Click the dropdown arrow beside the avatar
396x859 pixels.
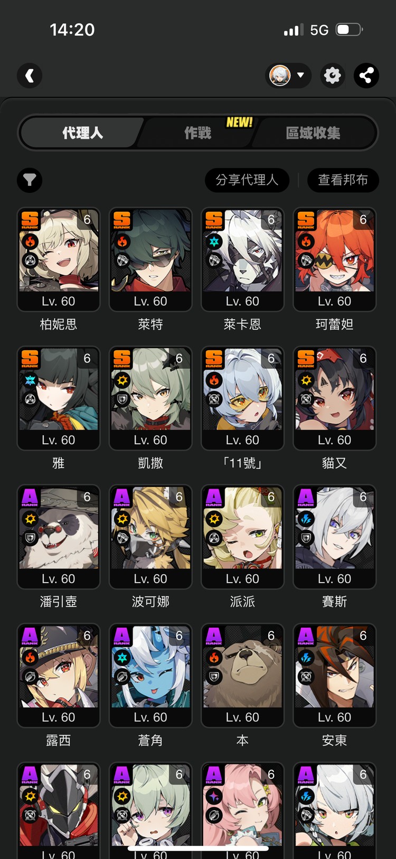(x=300, y=75)
